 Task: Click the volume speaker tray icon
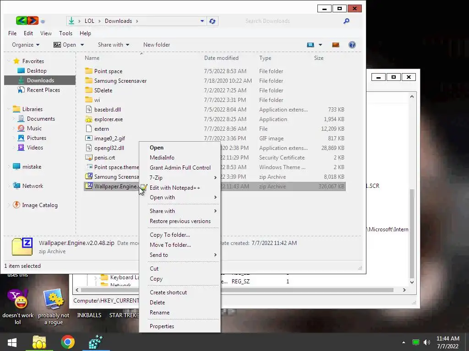(x=427, y=342)
